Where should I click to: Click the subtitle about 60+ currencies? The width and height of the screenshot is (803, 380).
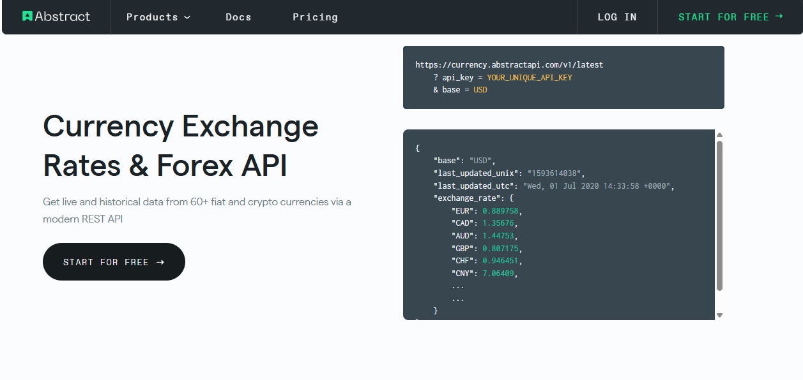point(197,210)
